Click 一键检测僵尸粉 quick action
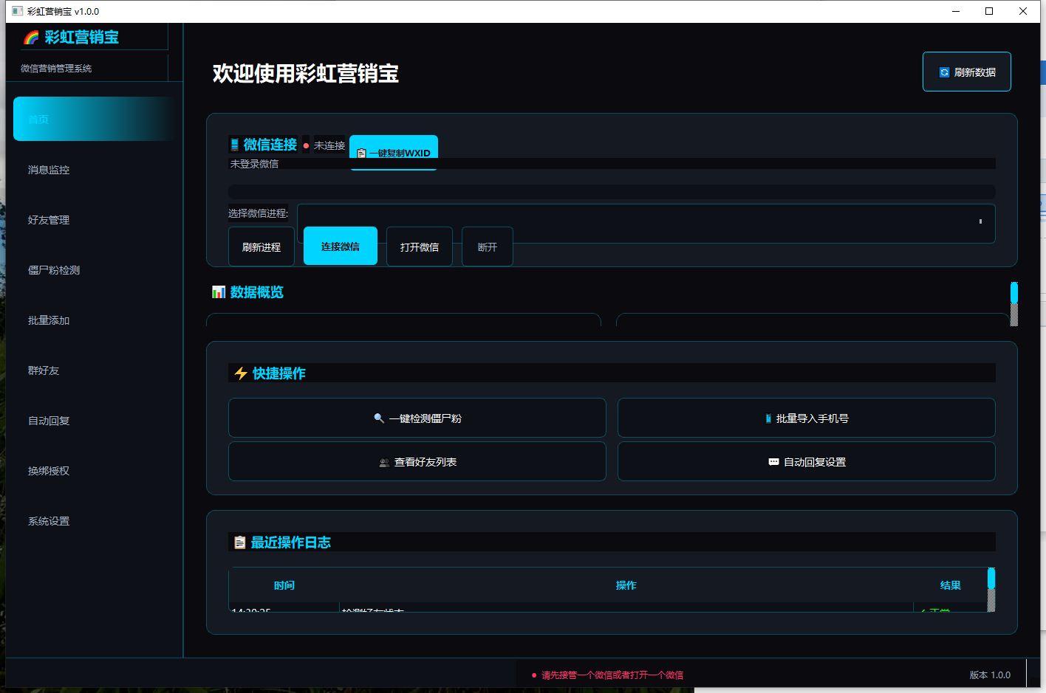1046x693 pixels. (417, 418)
